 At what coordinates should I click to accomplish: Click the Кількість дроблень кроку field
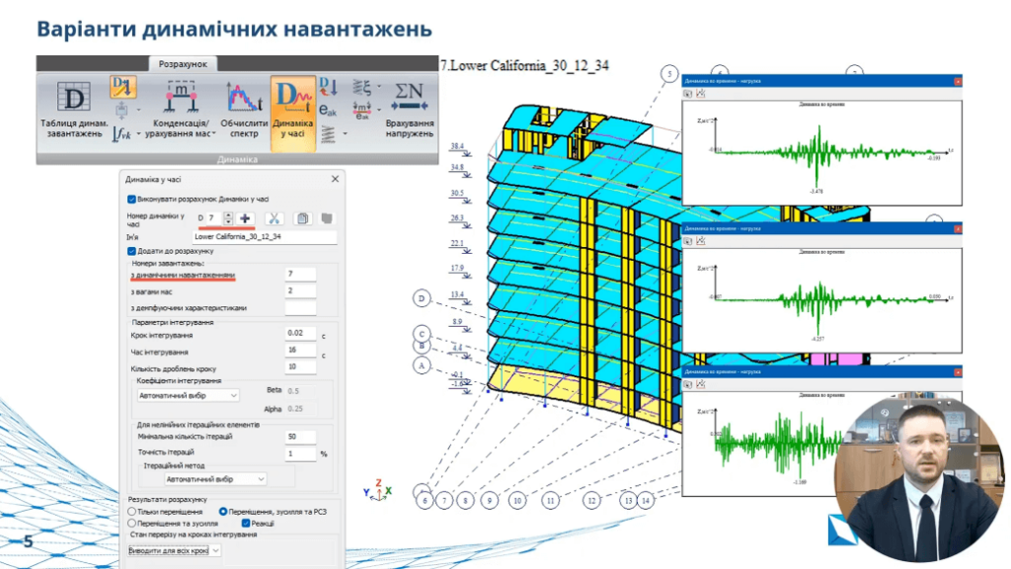(300, 367)
